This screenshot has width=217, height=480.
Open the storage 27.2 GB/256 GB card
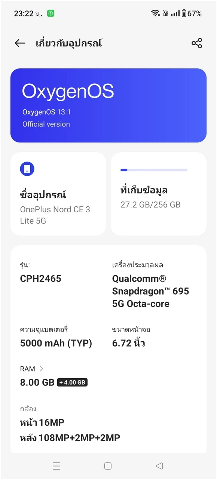(159, 194)
